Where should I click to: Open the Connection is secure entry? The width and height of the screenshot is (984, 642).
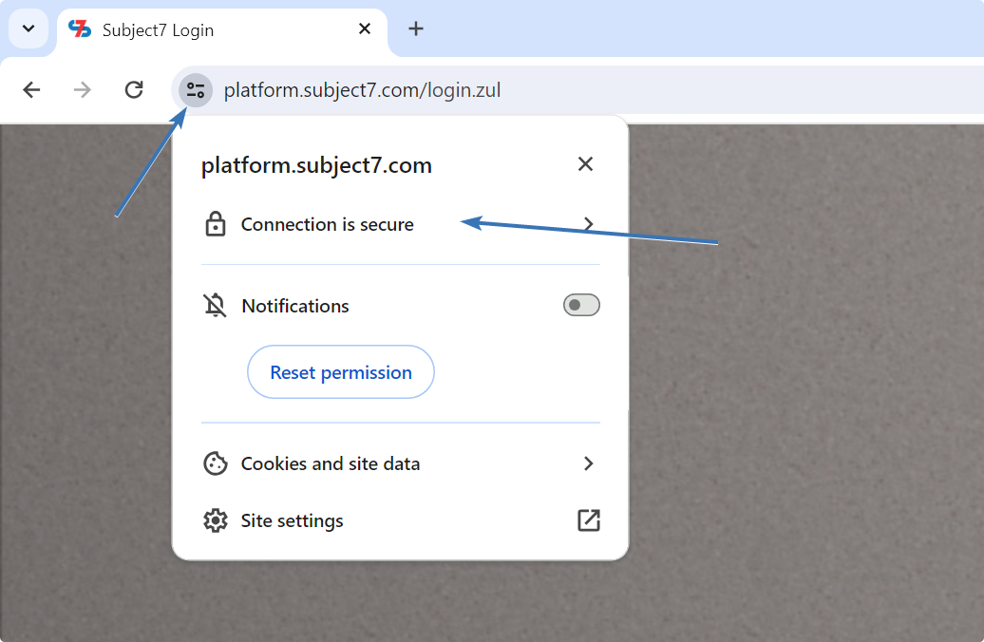pyautogui.click(x=328, y=225)
